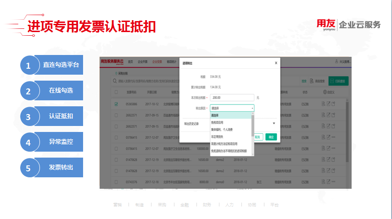
Task: Click edit icon in the 100000.00 invoice row
Action: pyautogui.click(x=328, y=148)
